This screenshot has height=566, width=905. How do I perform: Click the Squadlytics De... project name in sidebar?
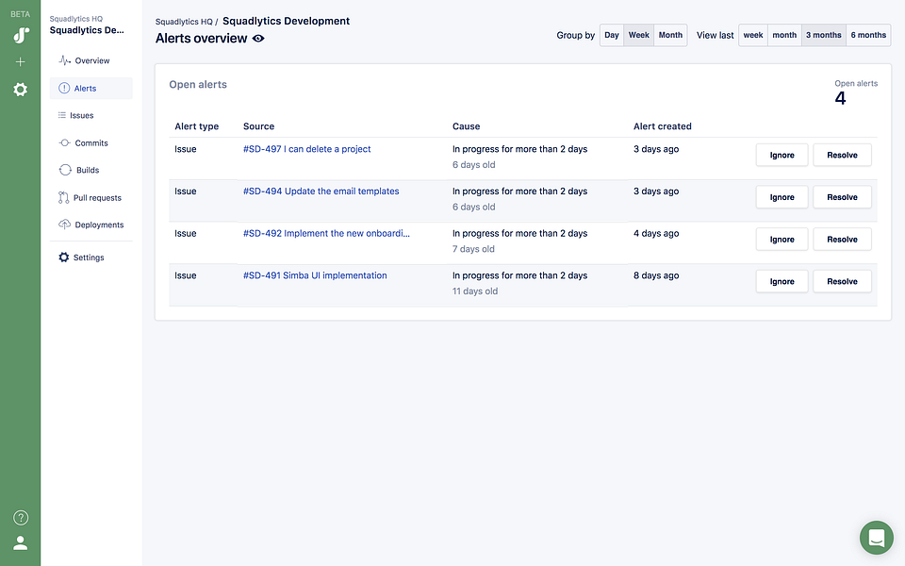pos(87,30)
